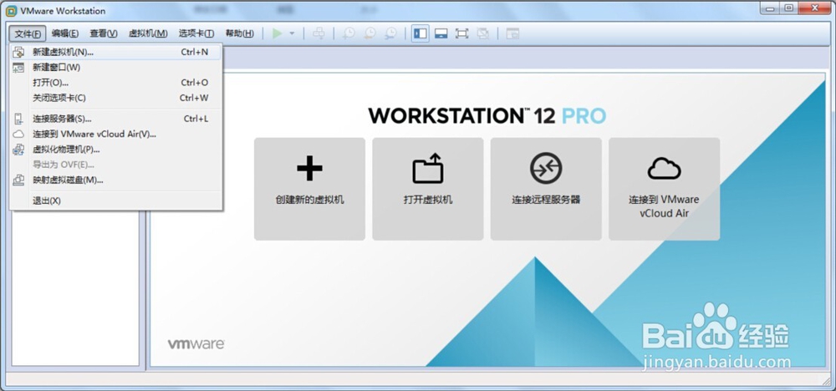
Task: Choose 新建虚拟机(N)... from the menu
Action: 115,52
